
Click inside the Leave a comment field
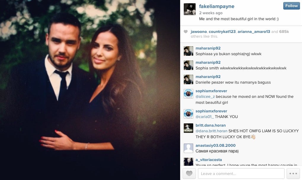(x=241, y=173)
